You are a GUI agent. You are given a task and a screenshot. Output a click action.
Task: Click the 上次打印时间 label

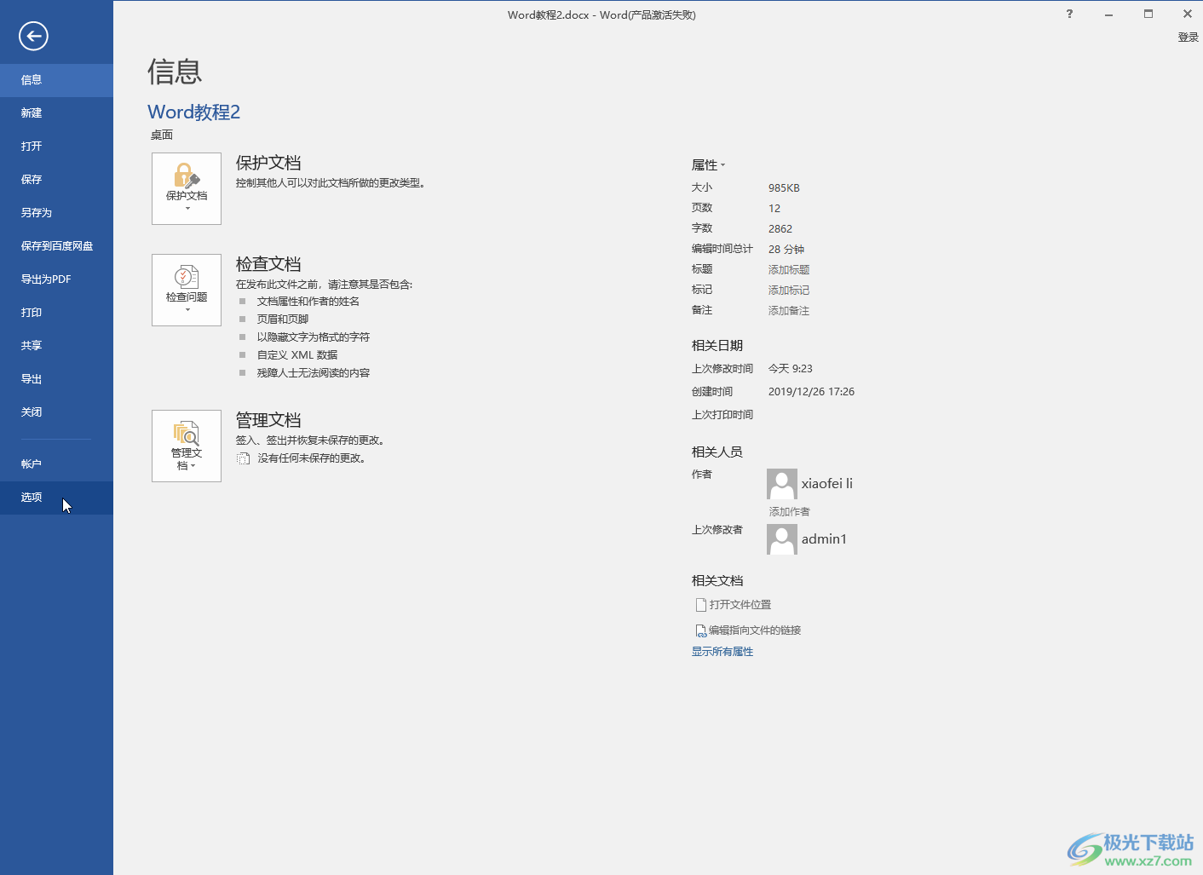(722, 415)
